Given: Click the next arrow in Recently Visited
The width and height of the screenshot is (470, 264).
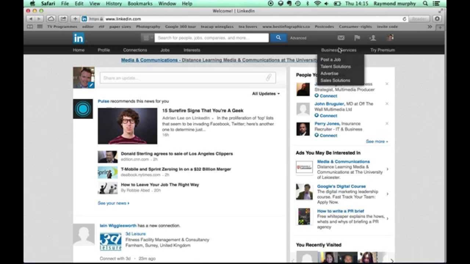Looking at the screenshot, I should (x=391, y=260).
